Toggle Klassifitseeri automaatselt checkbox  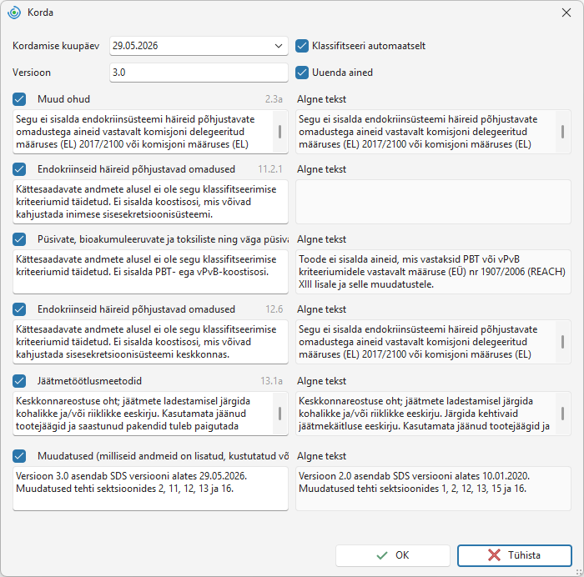click(302, 46)
